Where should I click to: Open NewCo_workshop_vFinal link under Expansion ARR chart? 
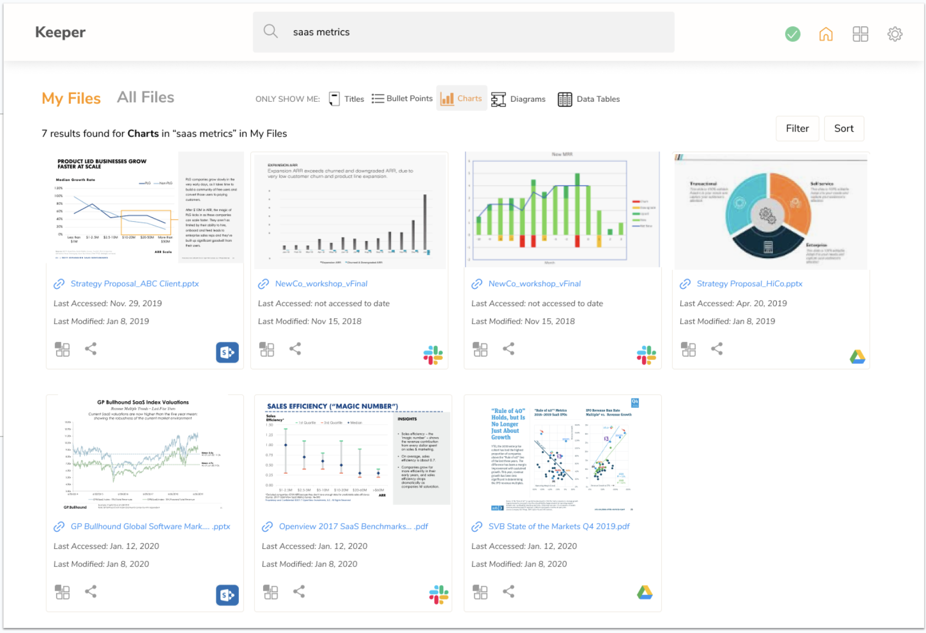tap(321, 283)
